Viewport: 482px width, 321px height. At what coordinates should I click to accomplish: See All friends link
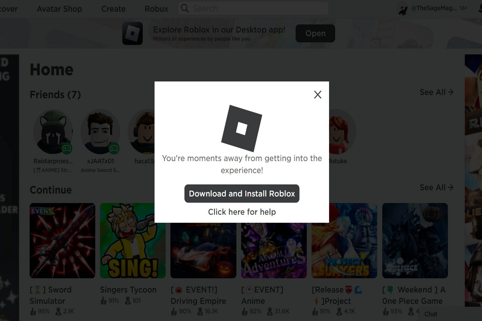coord(436,92)
